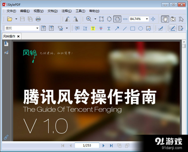Click the eyedropper annotation properties icon
Screen dimensions: 188x152
pyautogui.click(x=161, y=29)
